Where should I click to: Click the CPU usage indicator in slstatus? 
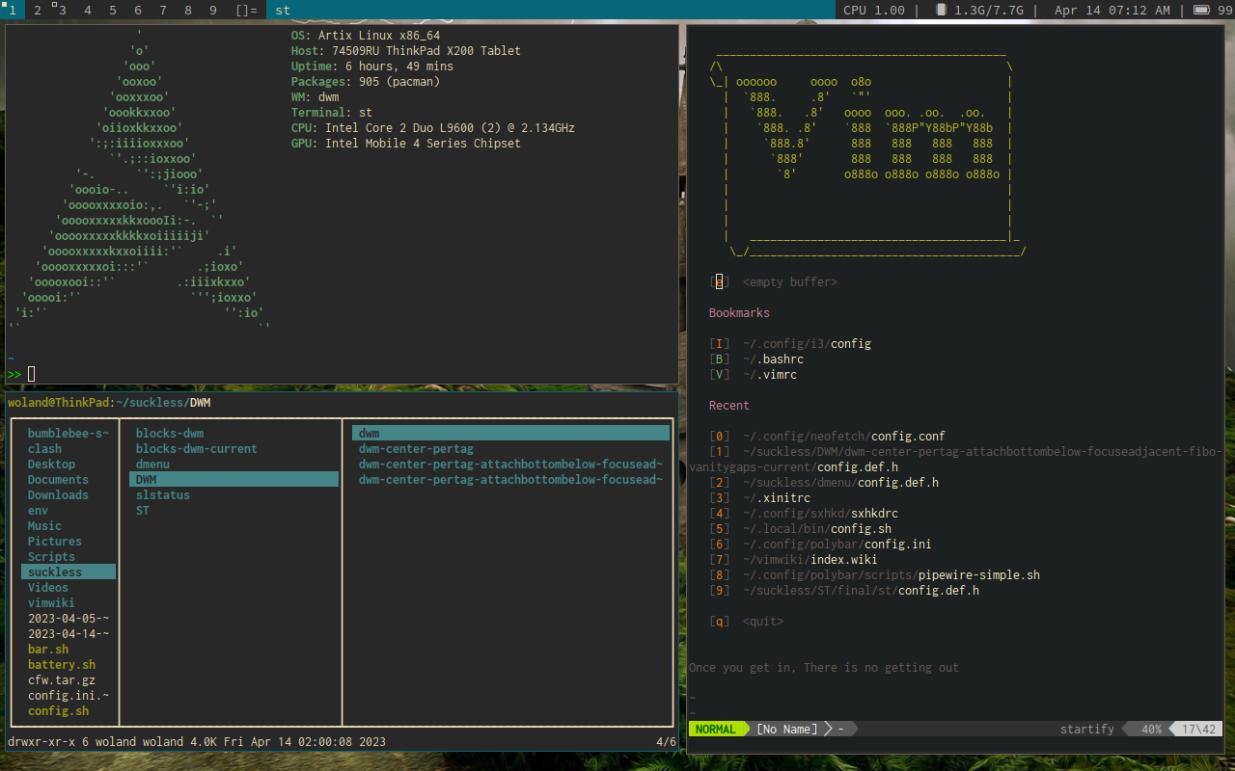(x=874, y=11)
